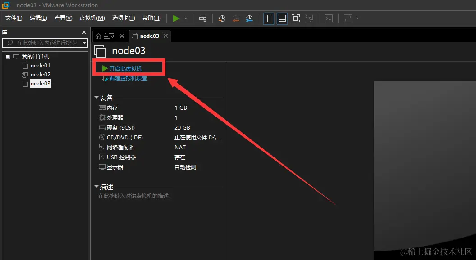The height and width of the screenshot is (260, 476).
Task: Click the revert to snapshot icon
Action: point(236,18)
